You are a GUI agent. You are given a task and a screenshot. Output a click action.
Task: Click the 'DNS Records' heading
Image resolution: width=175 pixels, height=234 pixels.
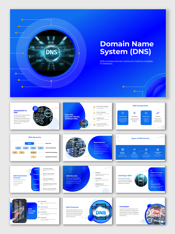click(x=72, y=176)
